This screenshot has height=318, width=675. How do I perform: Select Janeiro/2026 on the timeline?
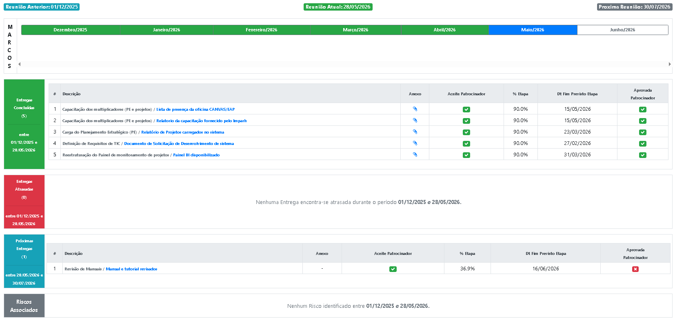pyautogui.click(x=167, y=30)
